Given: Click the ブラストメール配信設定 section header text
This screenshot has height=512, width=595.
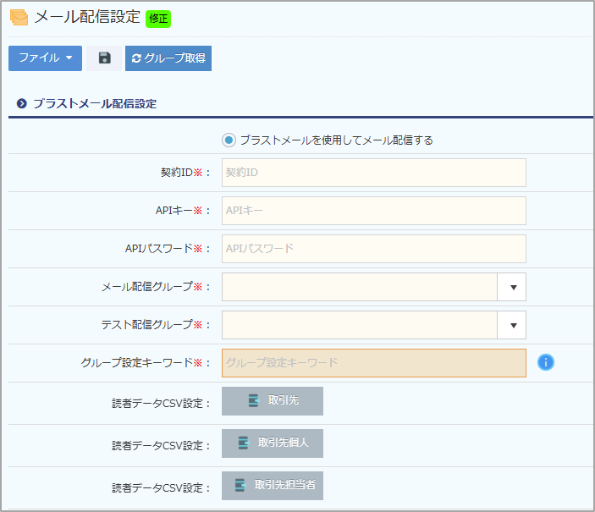Looking at the screenshot, I should (x=94, y=104).
